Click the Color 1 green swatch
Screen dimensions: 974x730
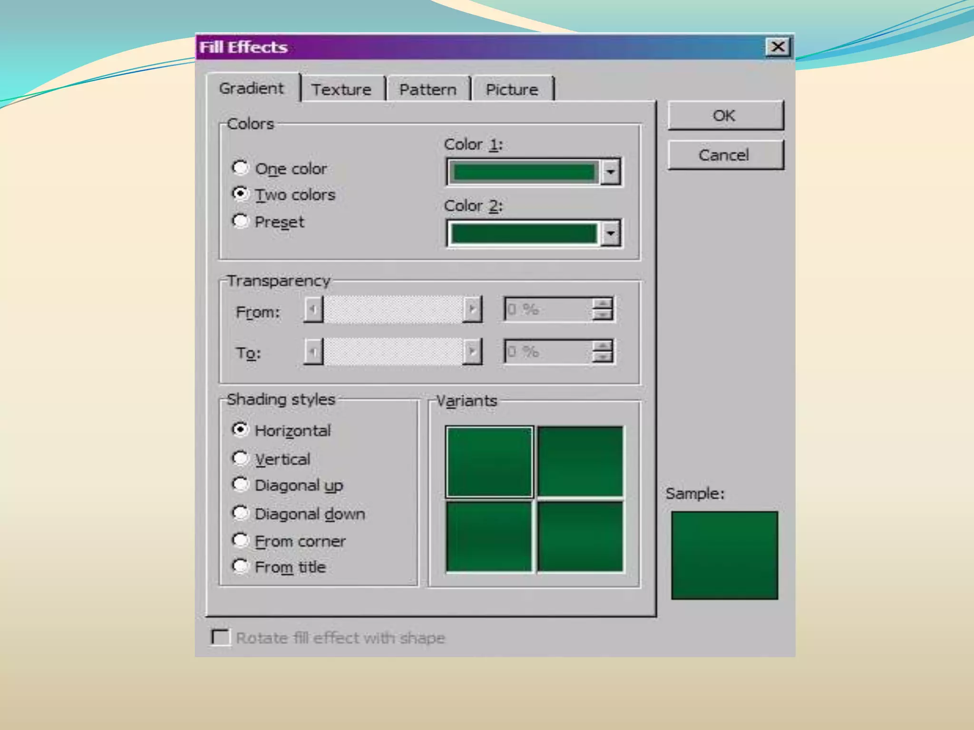coord(524,172)
